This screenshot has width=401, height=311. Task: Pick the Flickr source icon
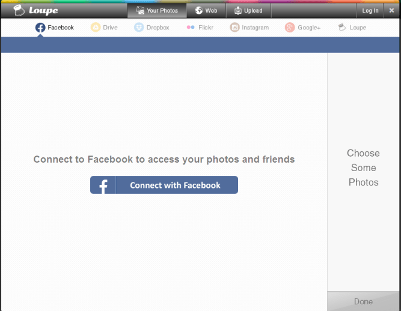191,28
